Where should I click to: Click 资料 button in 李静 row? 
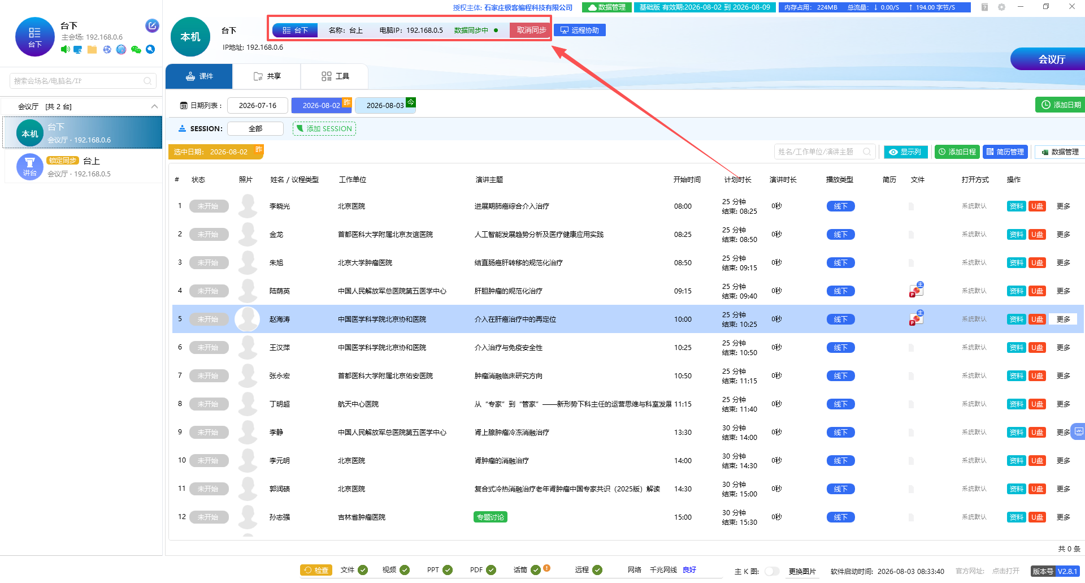pyautogui.click(x=1016, y=432)
